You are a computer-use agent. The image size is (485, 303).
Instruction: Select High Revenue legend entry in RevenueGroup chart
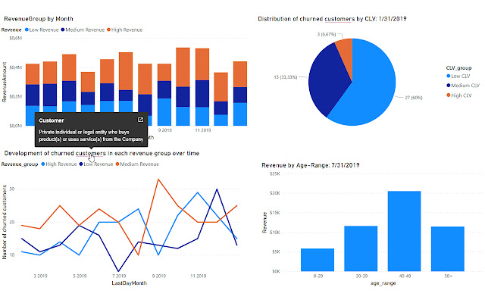pyautogui.click(x=124, y=30)
